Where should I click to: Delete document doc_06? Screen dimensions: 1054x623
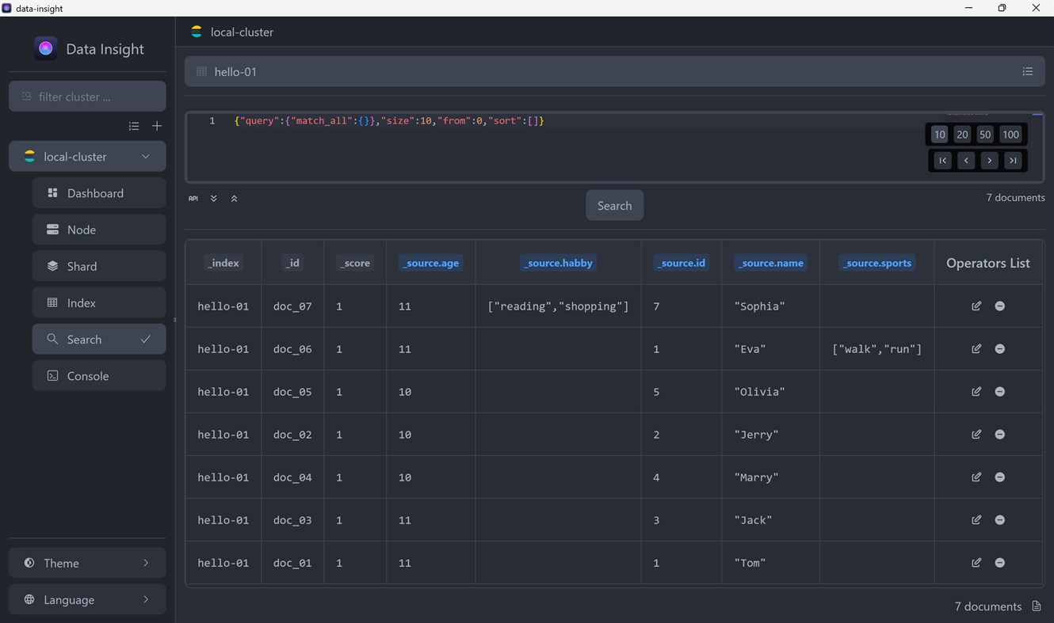click(1000, 348)
